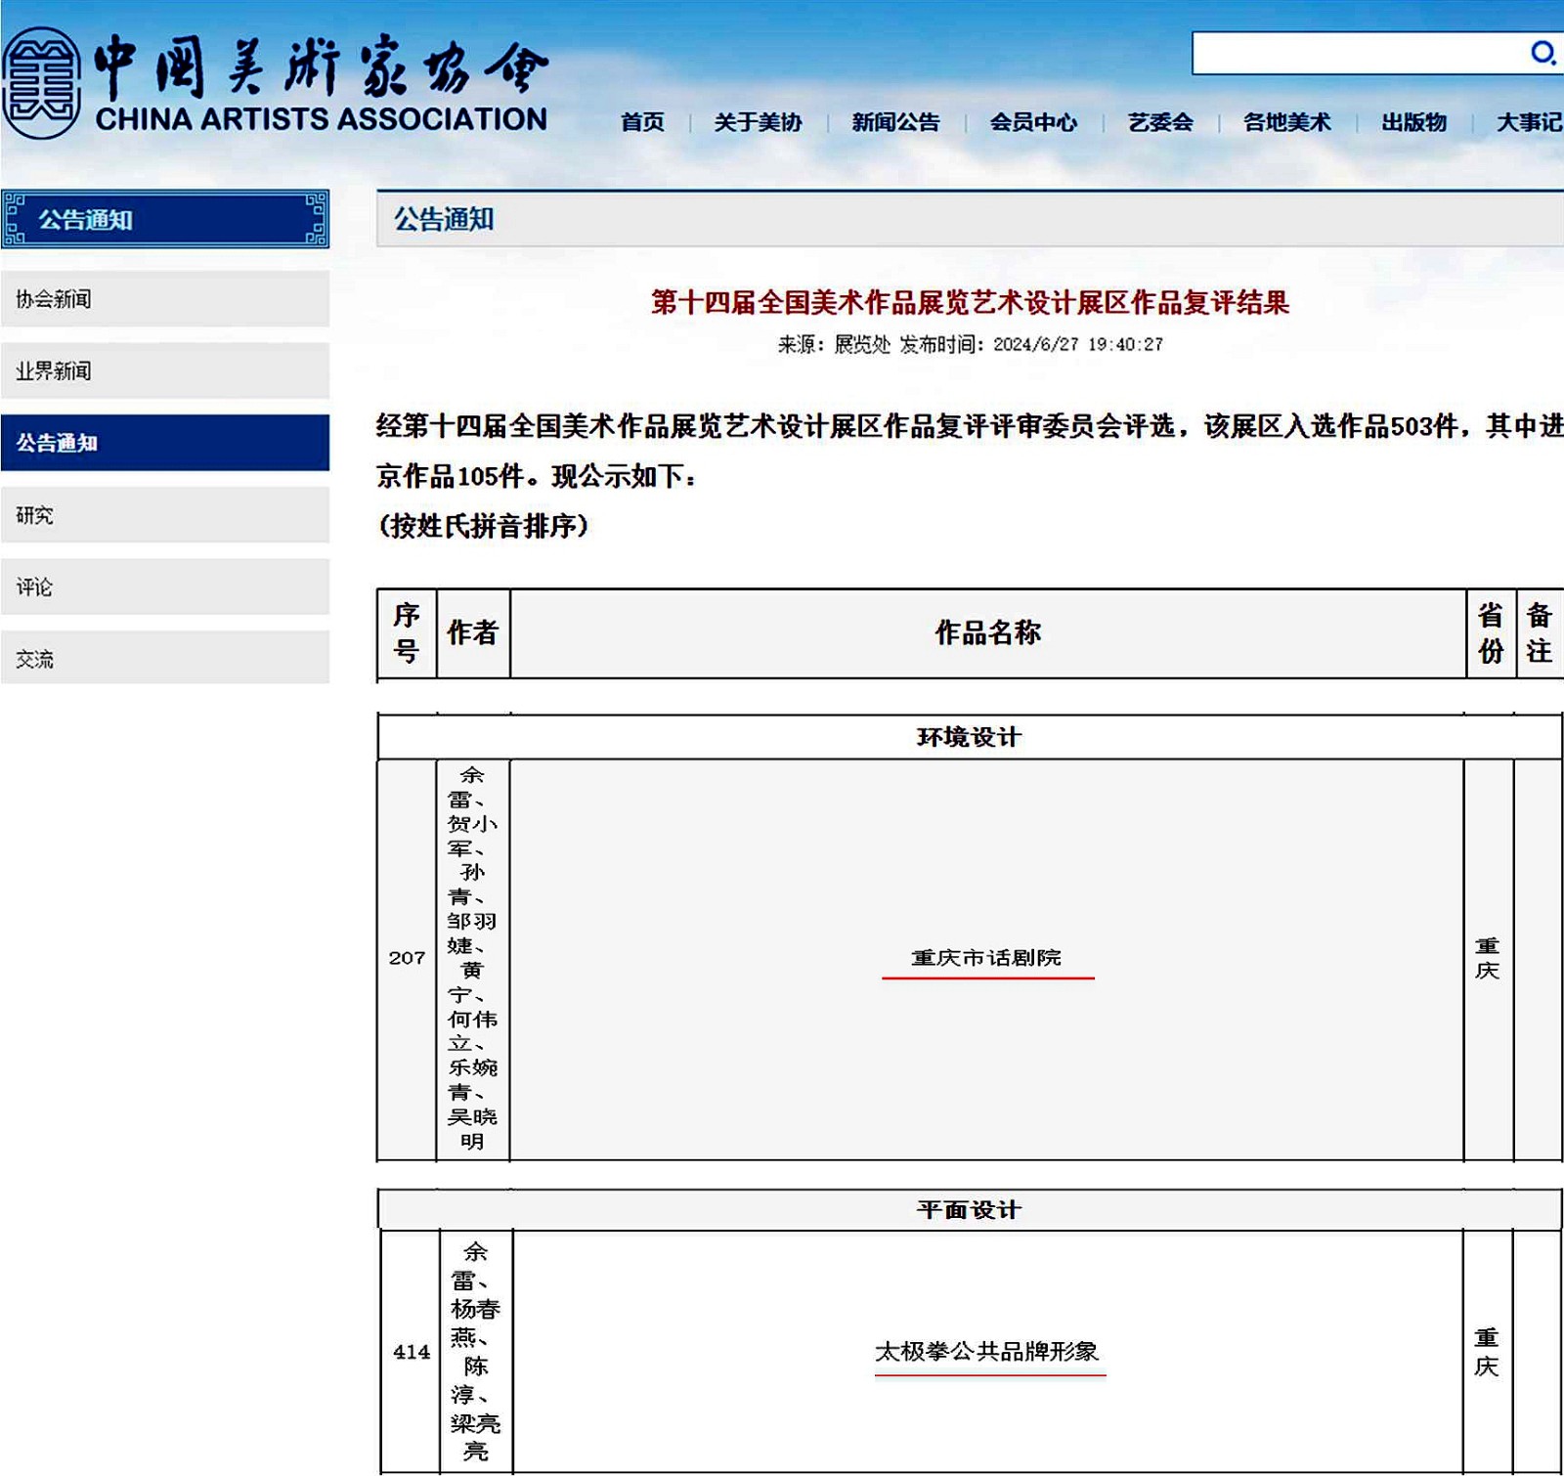Click the 重庆 province cell in row 414
Viewport: 1564px width, 1476px height.
1487,1352
